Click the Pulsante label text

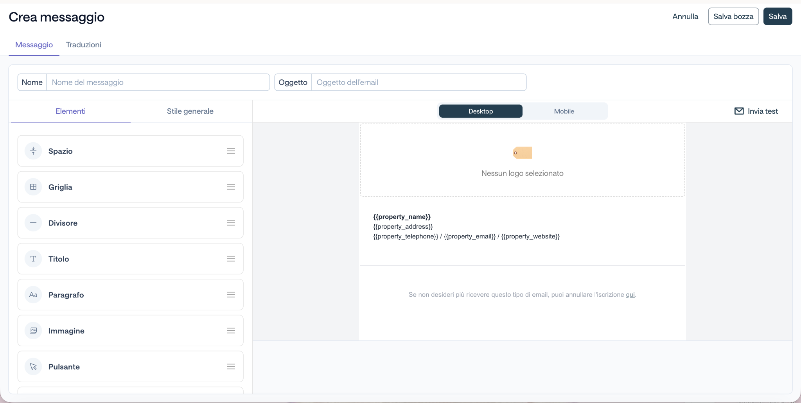coord(64,367)
